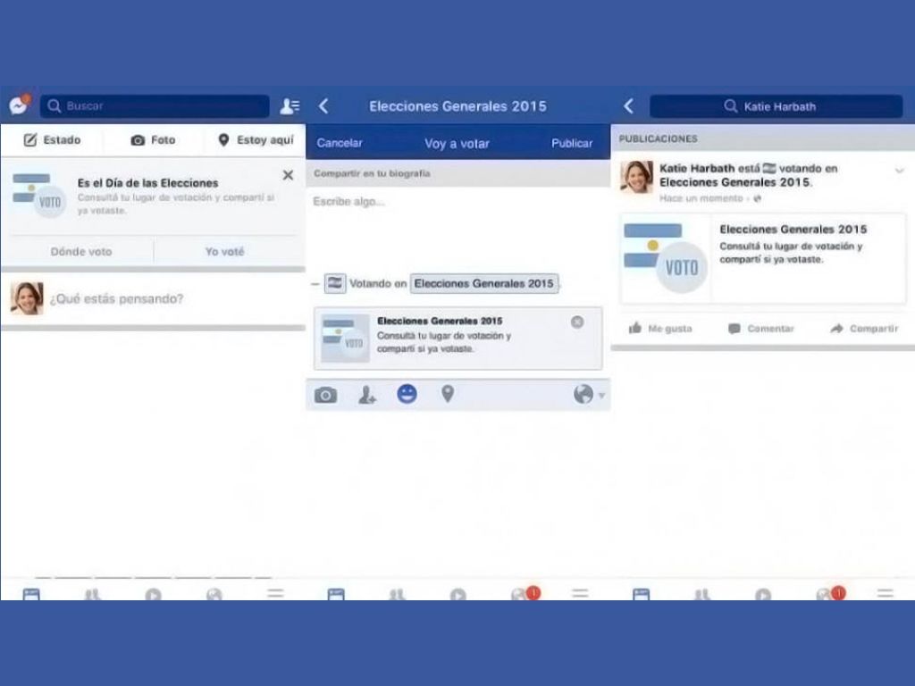Go back from Katie Harbath search screen
The height and width of the screenshot is (686, 915).
click(x=628, y=105)
